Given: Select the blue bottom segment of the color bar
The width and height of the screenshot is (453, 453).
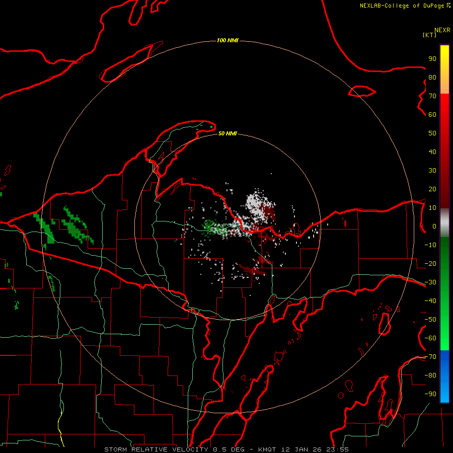Looking at the screenshot, I should coord(444,376).
